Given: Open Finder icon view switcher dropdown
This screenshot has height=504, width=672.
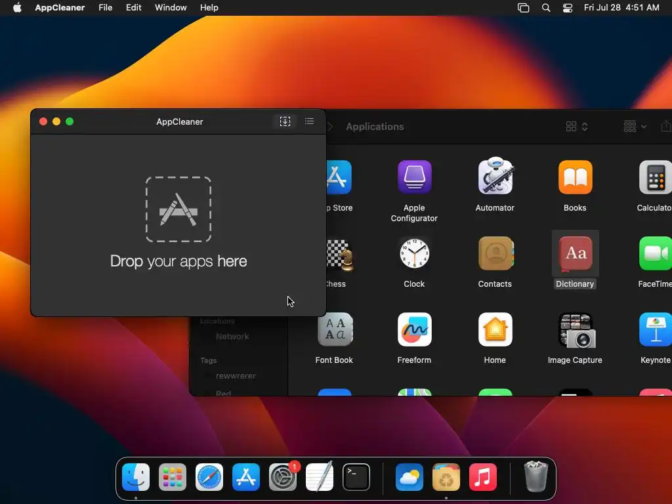Looking at the screenshot, I should (x=577, y=127).
